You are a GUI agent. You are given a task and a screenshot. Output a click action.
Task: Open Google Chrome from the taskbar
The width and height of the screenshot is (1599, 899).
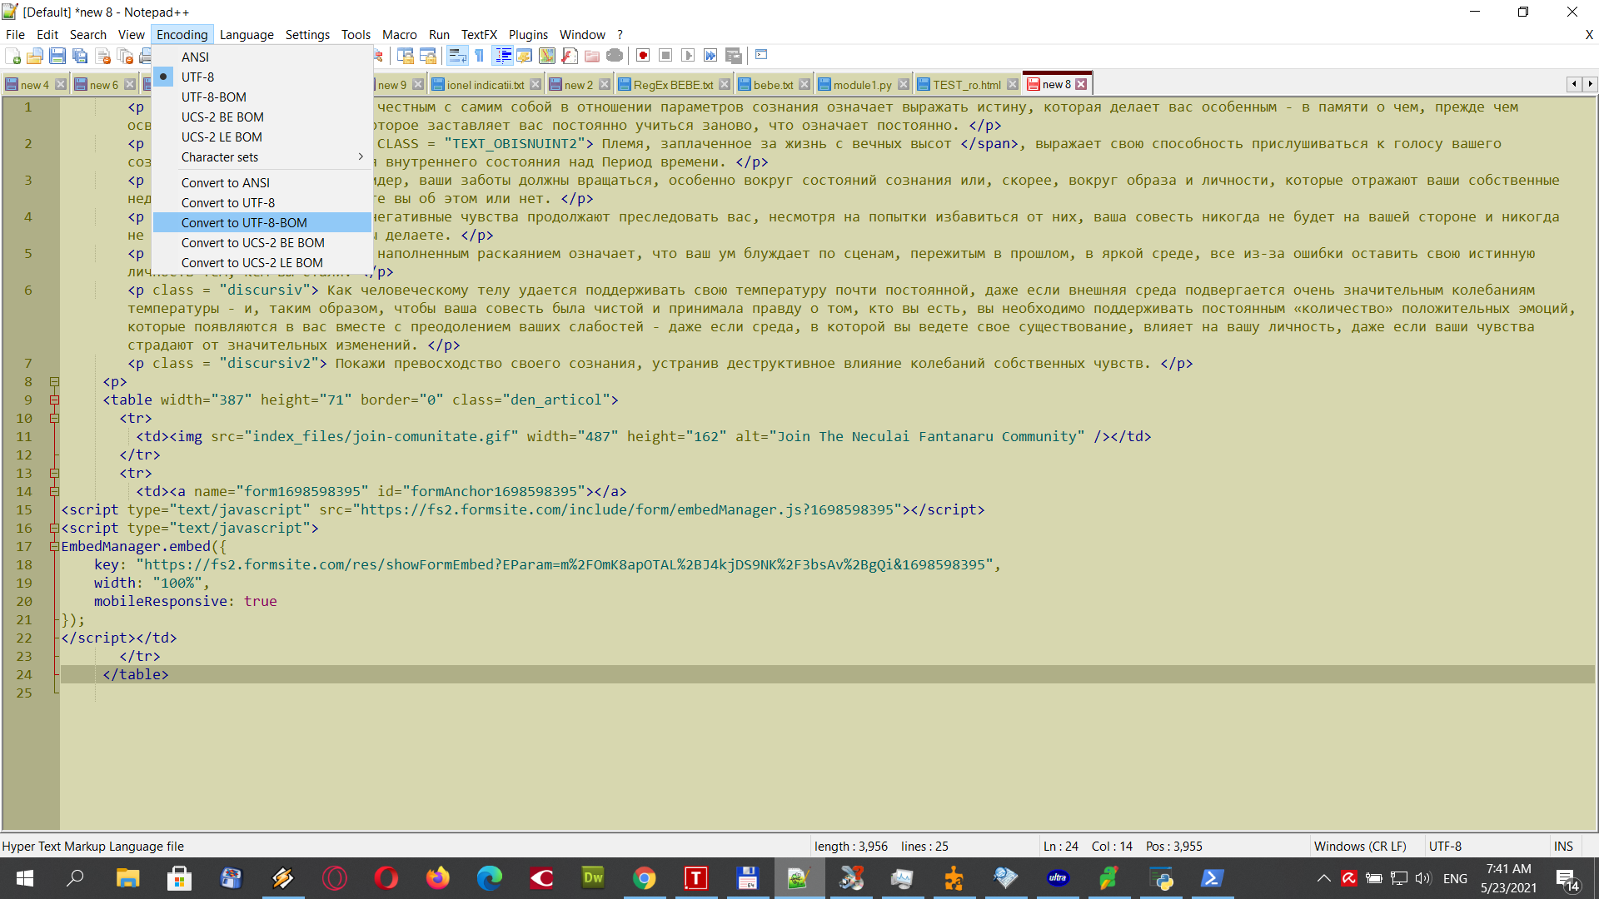click(644, 878)
